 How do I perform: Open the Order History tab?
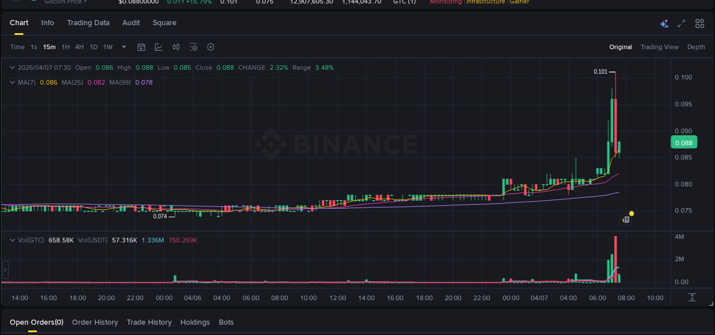click(x=95, y=322)
